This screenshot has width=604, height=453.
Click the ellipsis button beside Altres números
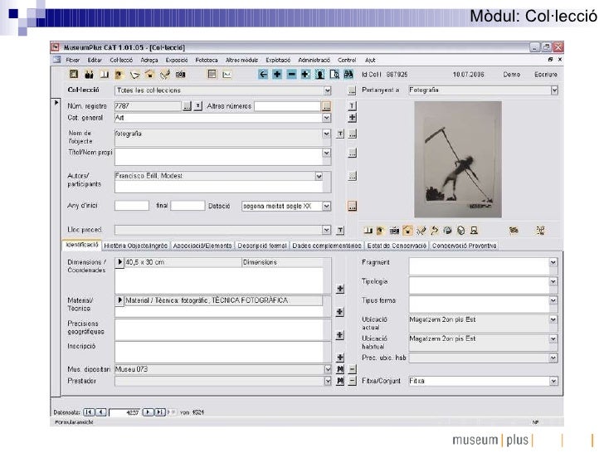[x=327, y=106]
